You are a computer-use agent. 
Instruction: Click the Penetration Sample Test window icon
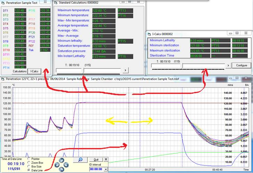point(3,3)
